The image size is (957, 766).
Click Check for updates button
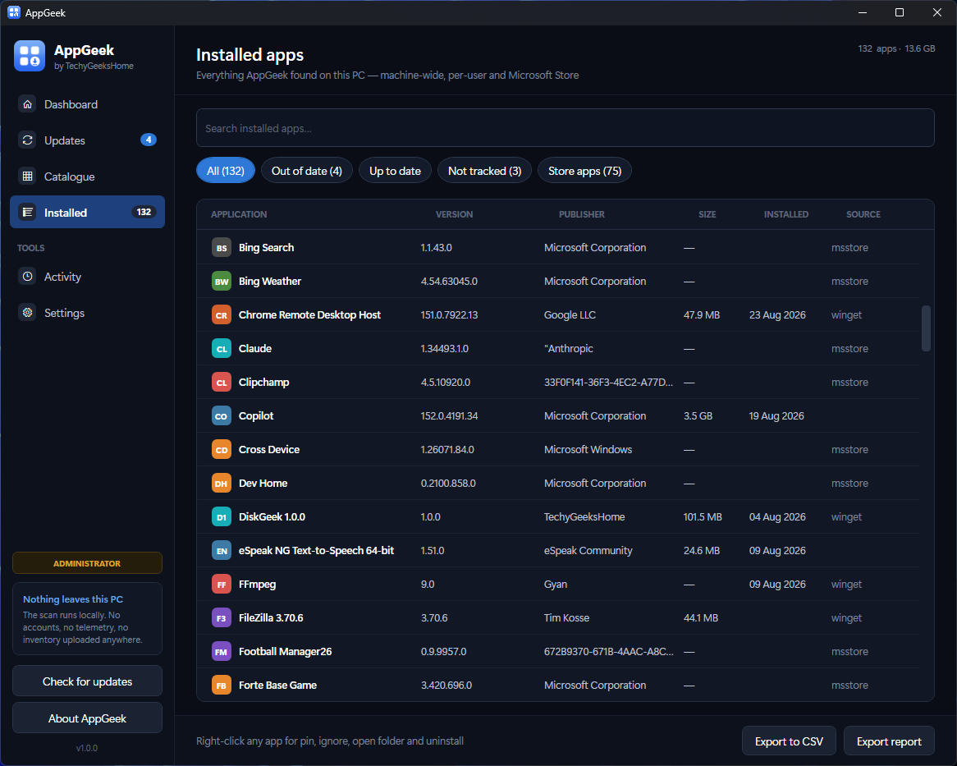87,681
